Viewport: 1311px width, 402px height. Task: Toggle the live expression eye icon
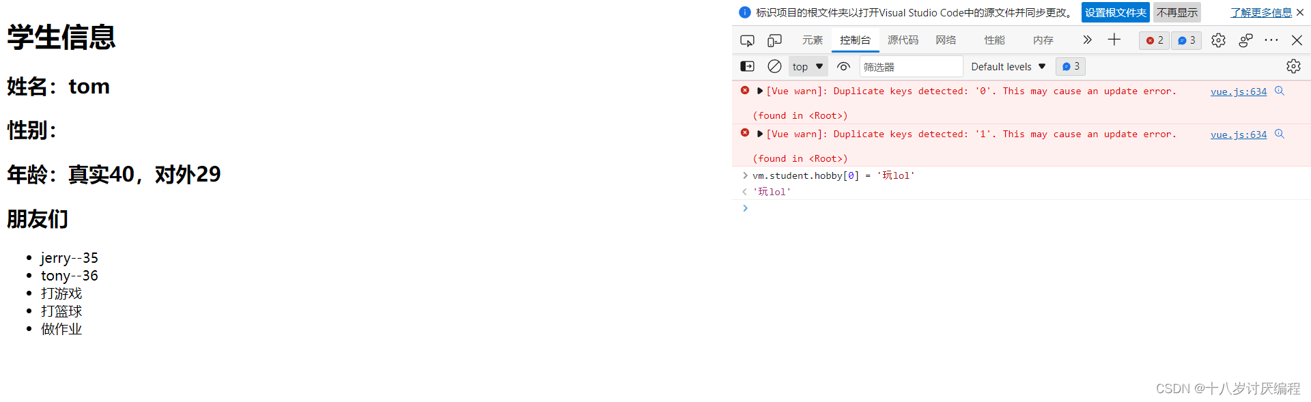pos(844,66)
